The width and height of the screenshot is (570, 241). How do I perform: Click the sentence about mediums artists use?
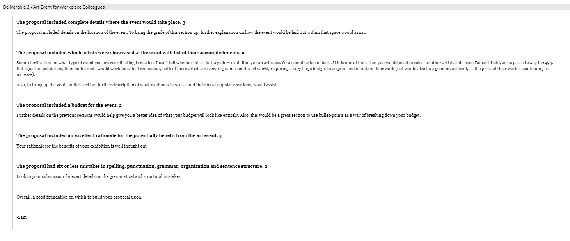tap(147, 85)
